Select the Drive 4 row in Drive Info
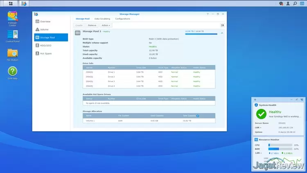This screenshot has height=173, width=307. 149,86
